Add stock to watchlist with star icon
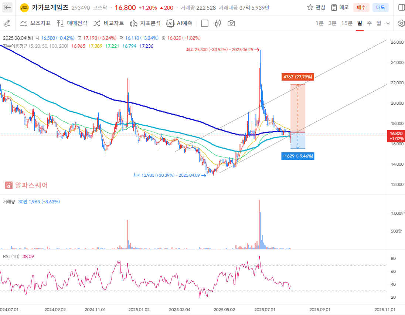 coord(310,7)
